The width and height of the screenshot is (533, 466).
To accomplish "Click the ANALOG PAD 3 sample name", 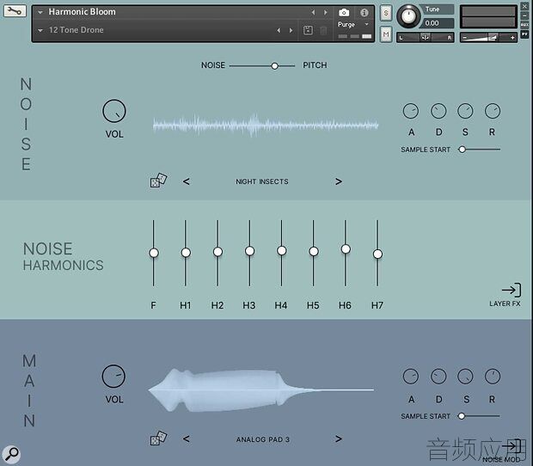I will (263, 439).
